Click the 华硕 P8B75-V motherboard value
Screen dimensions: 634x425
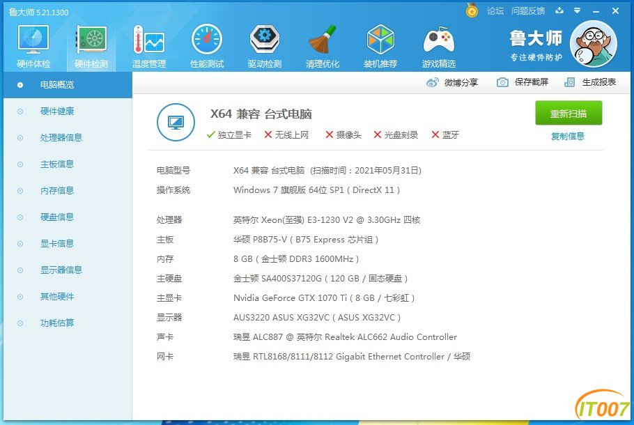[x=306, y=240]
